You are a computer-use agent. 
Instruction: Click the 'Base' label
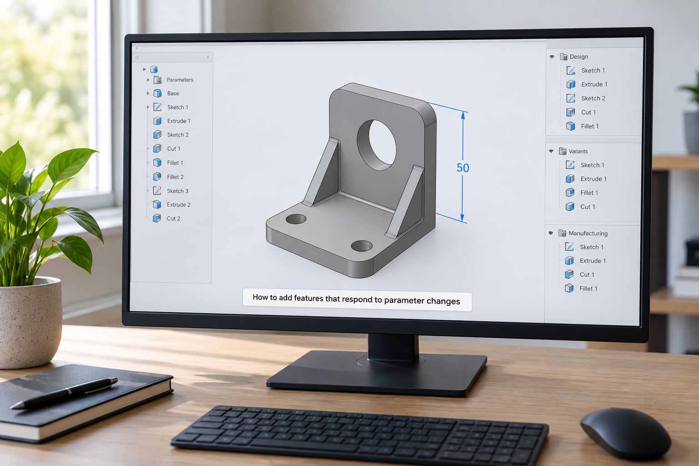coord(173,93)
